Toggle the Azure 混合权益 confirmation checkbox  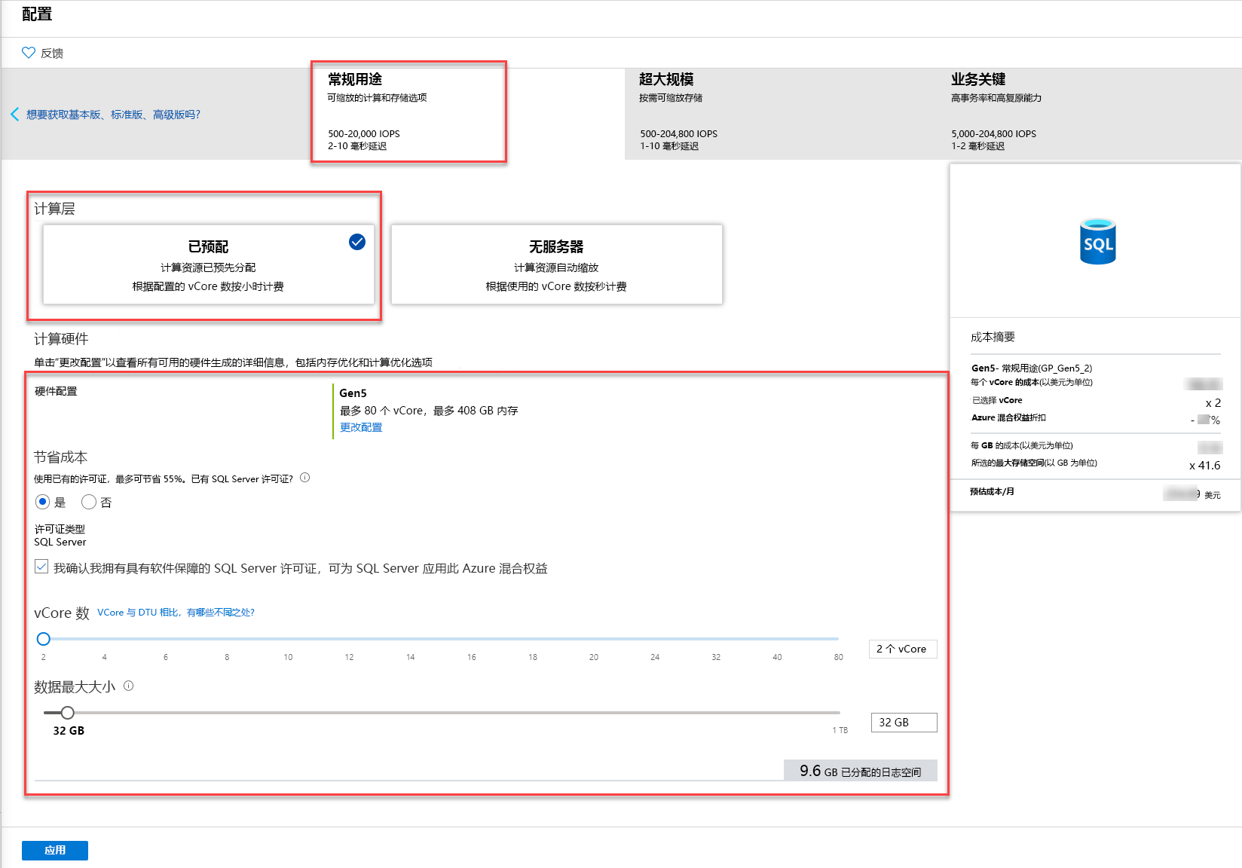(41, 567)
